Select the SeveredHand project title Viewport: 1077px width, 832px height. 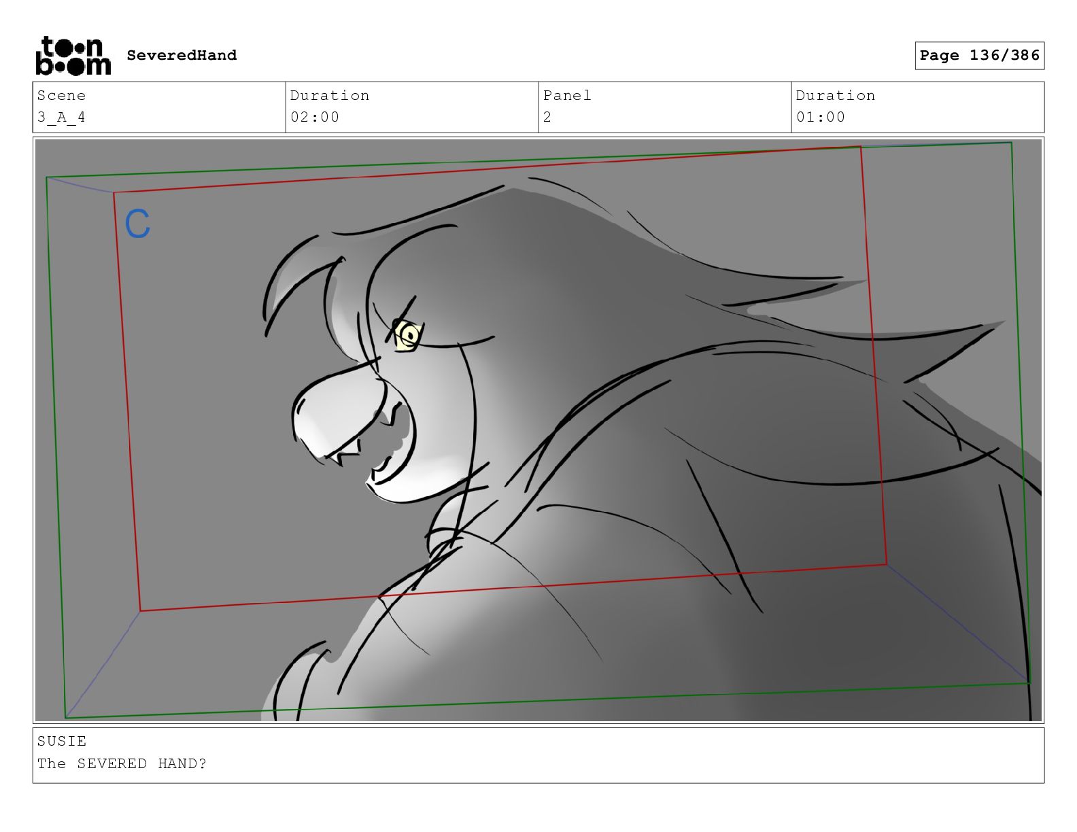tap(182, 55)
